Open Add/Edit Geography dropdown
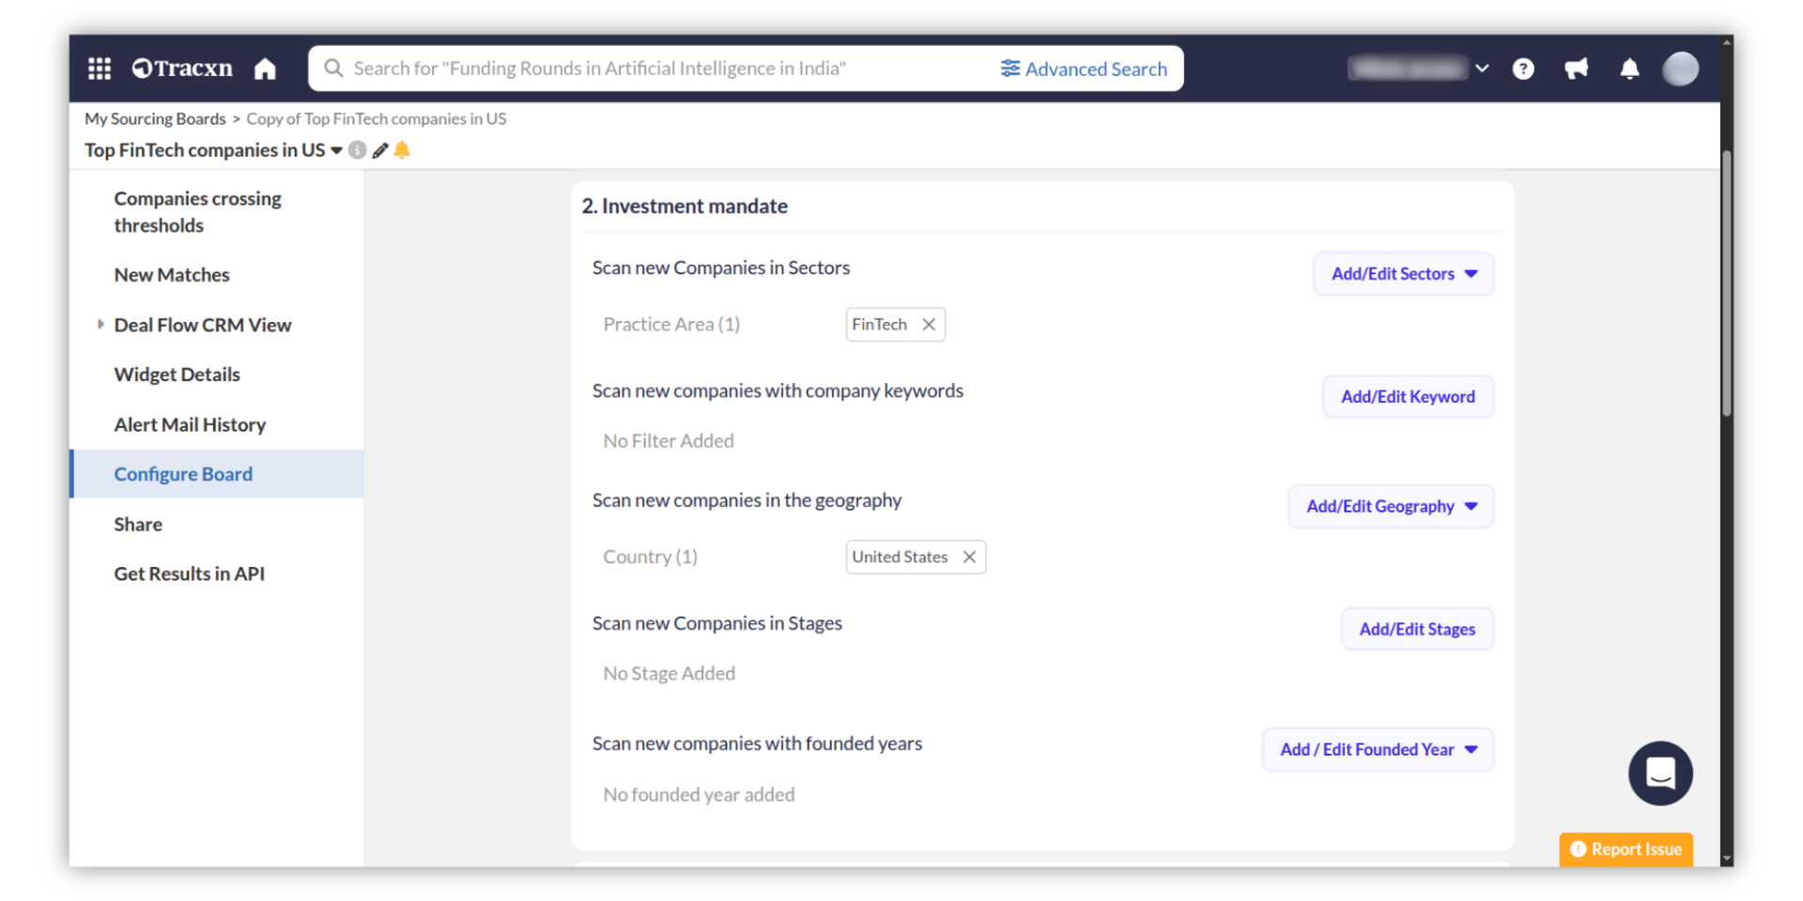This screenshot has height=901, width=1803. click(1391, 507)
